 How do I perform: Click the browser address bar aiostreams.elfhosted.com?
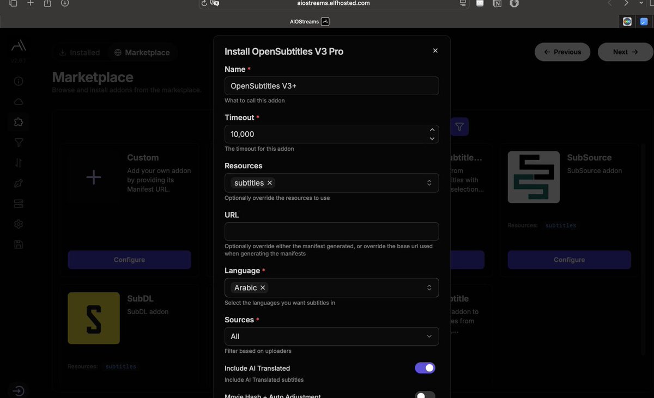334,3
